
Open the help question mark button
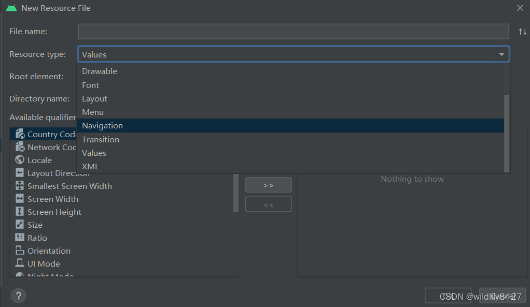coord(19,296)
